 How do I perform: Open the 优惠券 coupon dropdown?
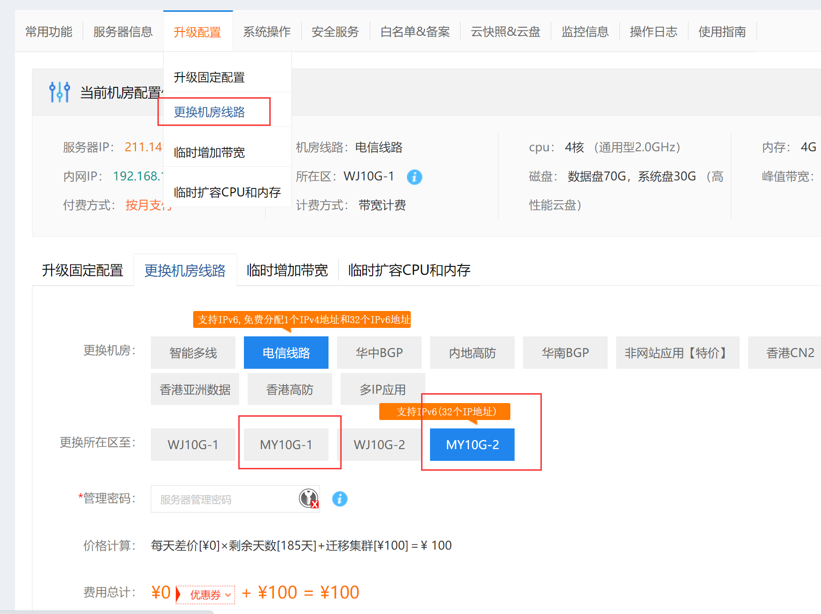206,595
